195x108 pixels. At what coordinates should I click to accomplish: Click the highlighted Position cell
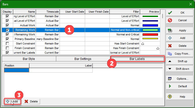[x=16, y=70]
